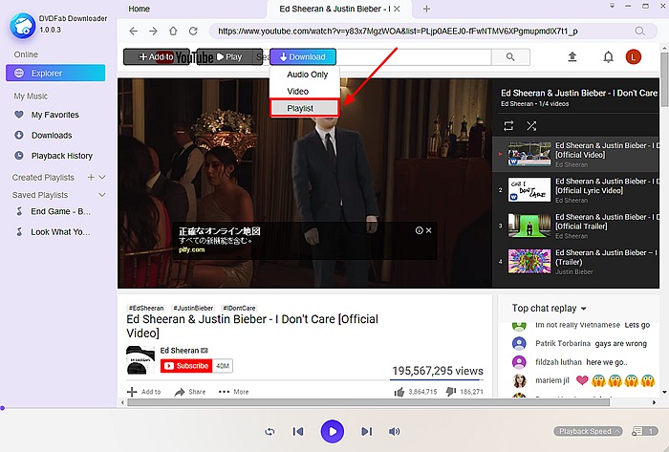Click the Add to overlay button
This screenshot has height=452, width=669.
[157, 56]
